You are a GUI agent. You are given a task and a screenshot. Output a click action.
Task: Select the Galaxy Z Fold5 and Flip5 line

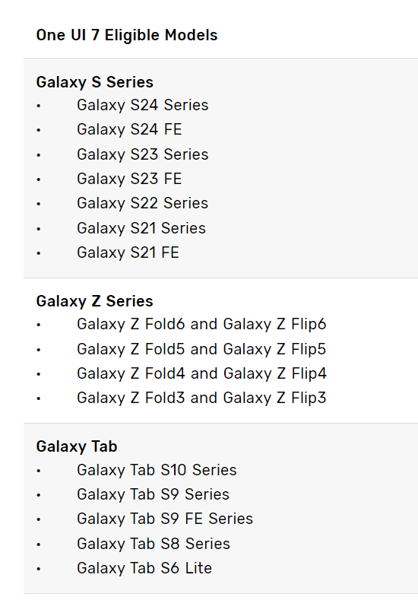click(x=201, y=349)
